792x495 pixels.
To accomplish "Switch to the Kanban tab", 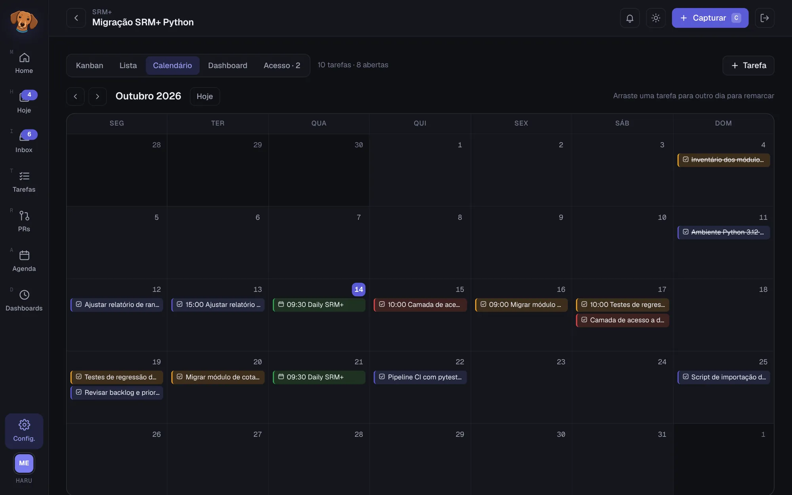I will [89, 66].
